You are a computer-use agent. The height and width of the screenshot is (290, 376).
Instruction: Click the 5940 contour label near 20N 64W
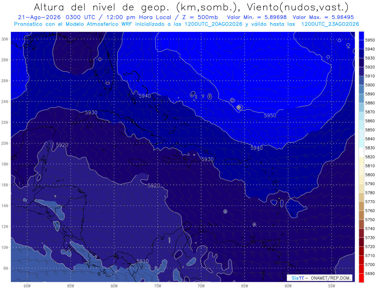pyautogui.click(x=257, y=148)
